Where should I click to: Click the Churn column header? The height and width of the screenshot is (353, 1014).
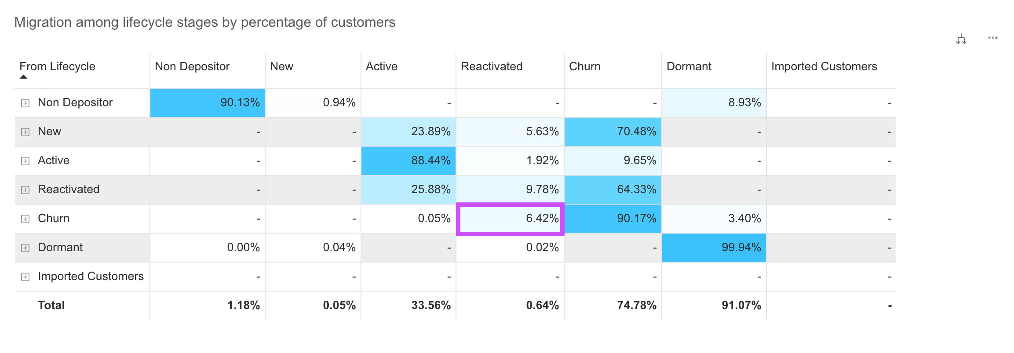pos(585,66)
